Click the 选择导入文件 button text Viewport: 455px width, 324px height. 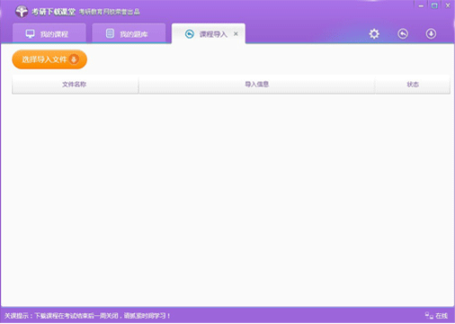[x=44, y=59]
